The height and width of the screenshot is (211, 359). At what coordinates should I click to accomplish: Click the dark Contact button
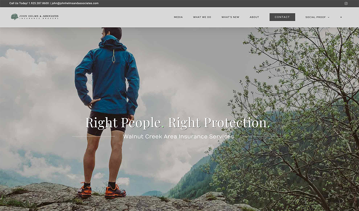[x=282, y=17]
